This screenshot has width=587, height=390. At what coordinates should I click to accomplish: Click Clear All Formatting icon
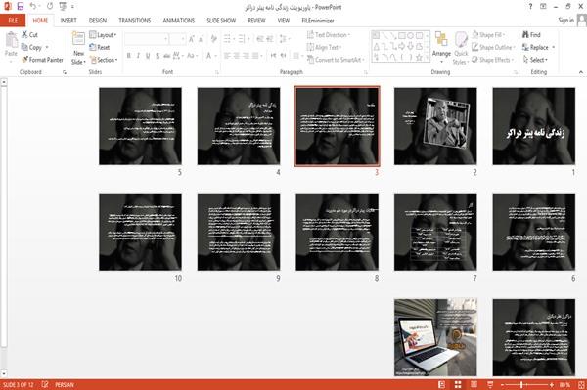pyautogui.click(x=213, y=38)
